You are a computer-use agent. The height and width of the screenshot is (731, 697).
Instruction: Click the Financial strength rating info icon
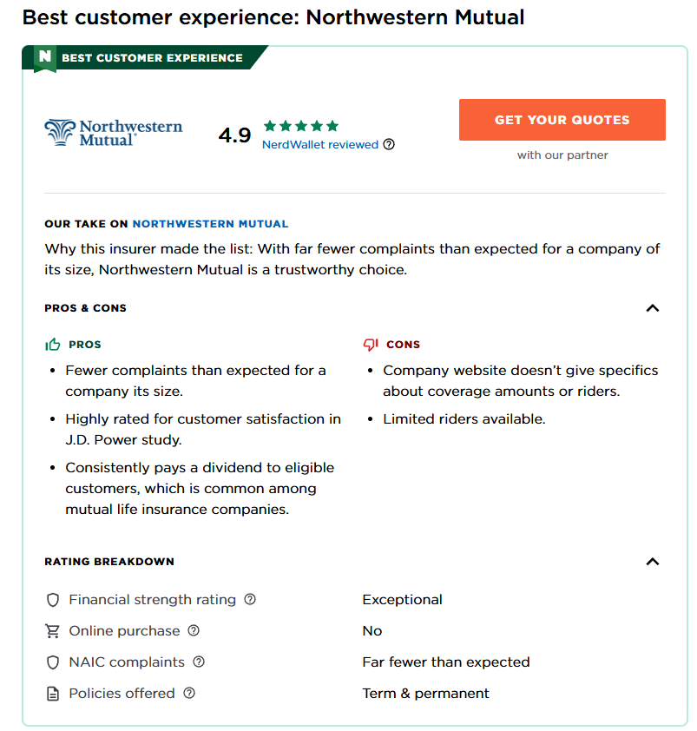tap(250, 599)
